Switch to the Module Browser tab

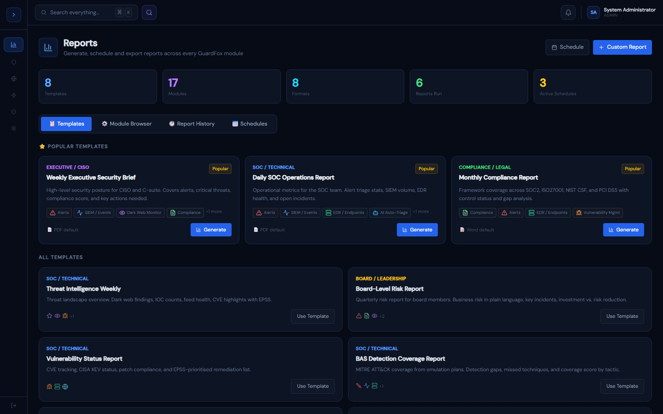(127, 124)
